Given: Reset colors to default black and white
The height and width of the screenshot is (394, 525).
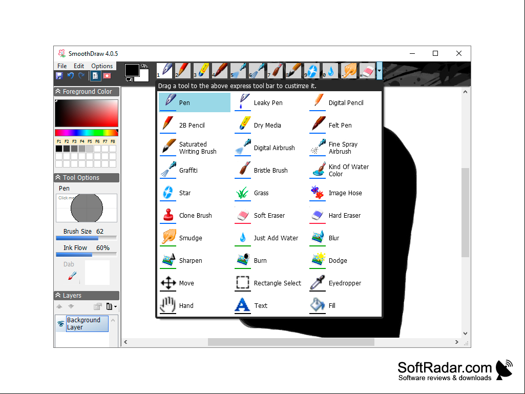Looking at the screenshot, I should pyautogui.click(x=129, y=79).
